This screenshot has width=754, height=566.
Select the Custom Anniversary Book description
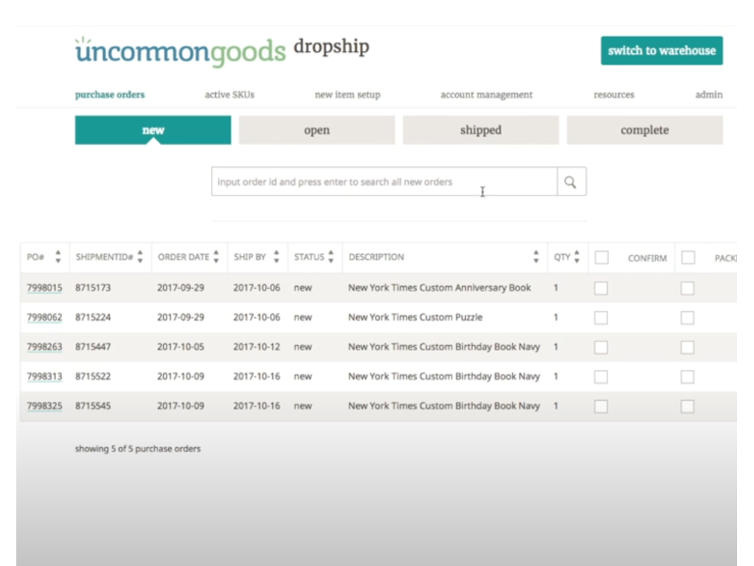coord(440,288)
